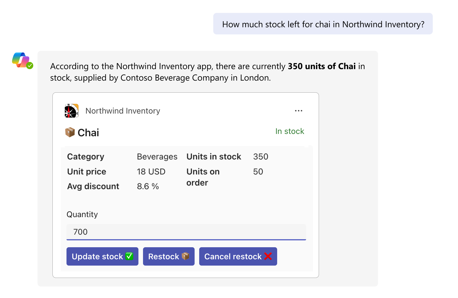The width and height of the screenshot is (458, 298).
Task: Click the Northwind Inventory app name header
Action: [123, 111]
